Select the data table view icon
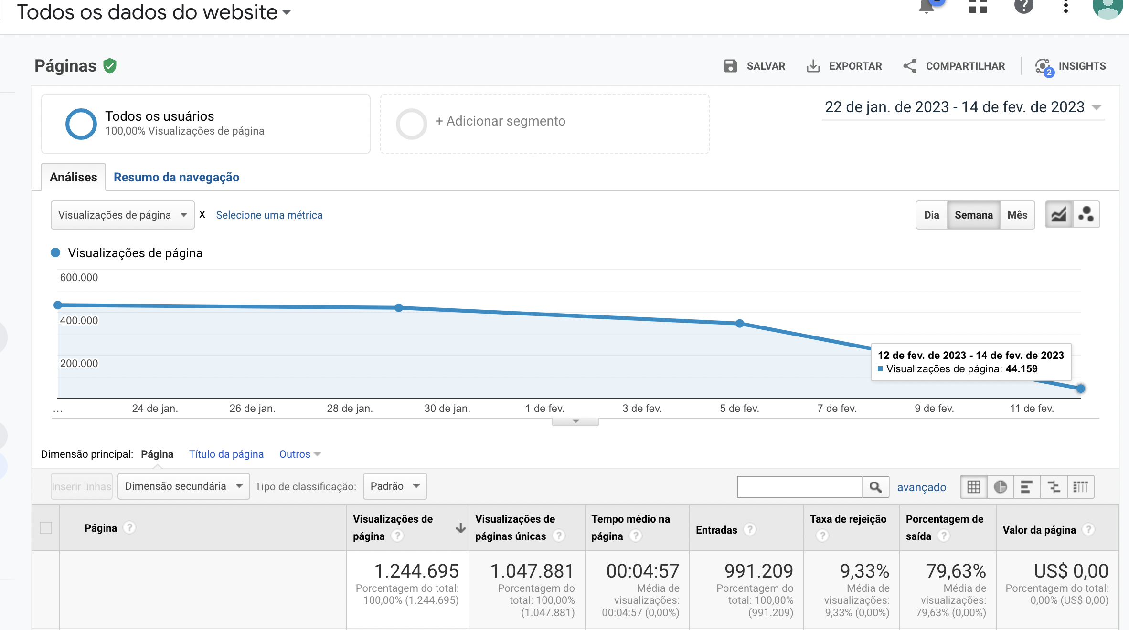Image resolution: width=1129 pixels, height=630 pixels. click(x=974, y=487)
